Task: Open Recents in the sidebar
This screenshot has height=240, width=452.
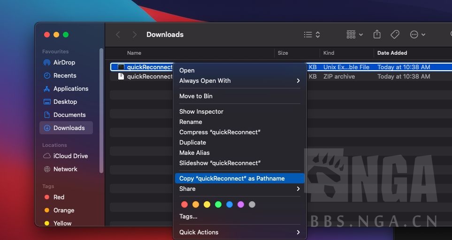Action: point(64,75)
